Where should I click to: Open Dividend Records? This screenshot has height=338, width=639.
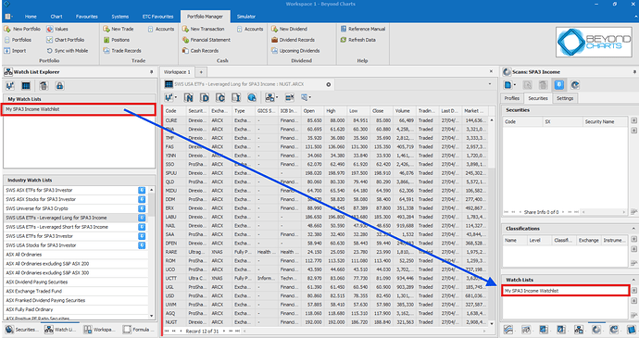pos(293,40)
